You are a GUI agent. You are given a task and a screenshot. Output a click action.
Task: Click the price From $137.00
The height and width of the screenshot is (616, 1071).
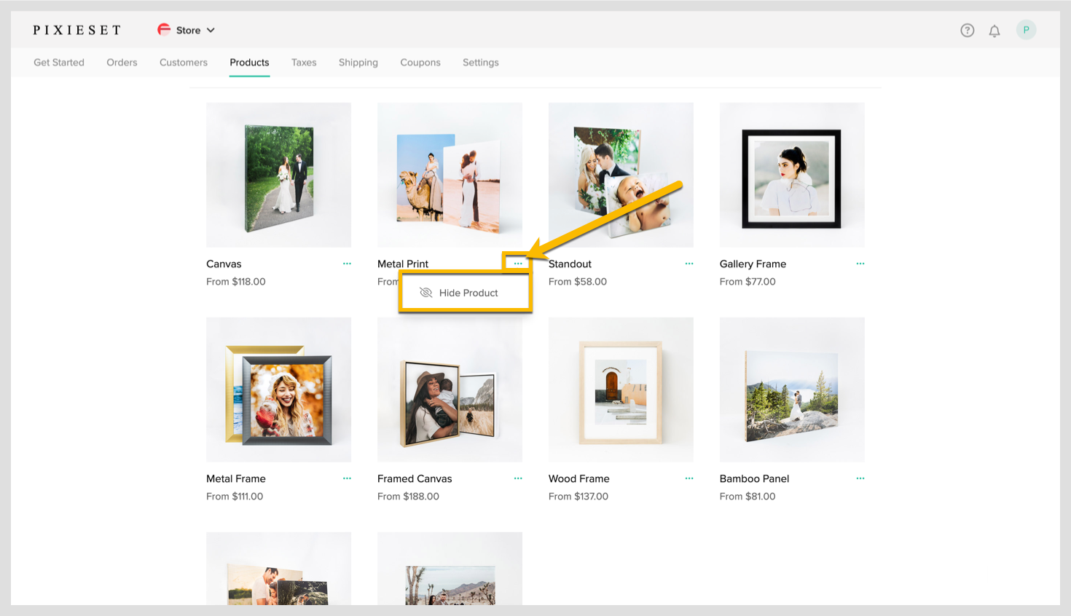click(x=578, y=497)
